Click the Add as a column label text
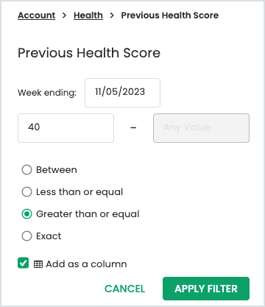Viewport: 265px width, 307px height. click(x=86, y=264)
